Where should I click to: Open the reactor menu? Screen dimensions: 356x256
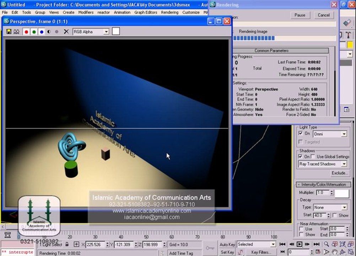click(x=103, y=12)
